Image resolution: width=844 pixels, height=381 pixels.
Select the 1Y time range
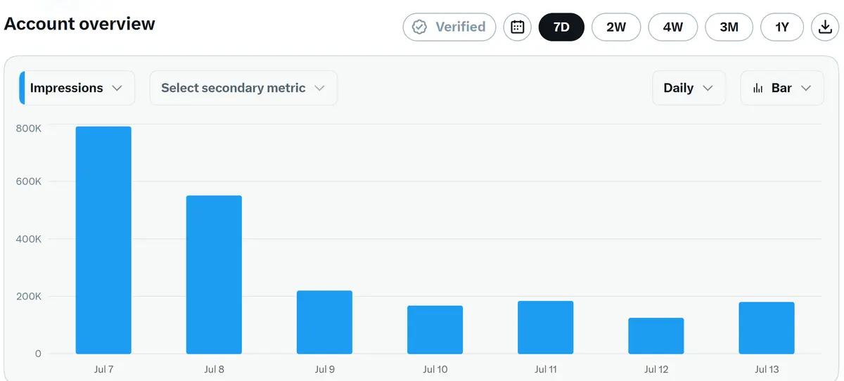[x=782, y=27]
